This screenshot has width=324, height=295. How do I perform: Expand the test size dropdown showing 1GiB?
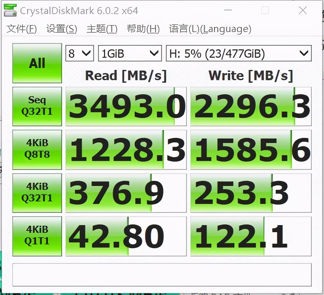(130, 54)
